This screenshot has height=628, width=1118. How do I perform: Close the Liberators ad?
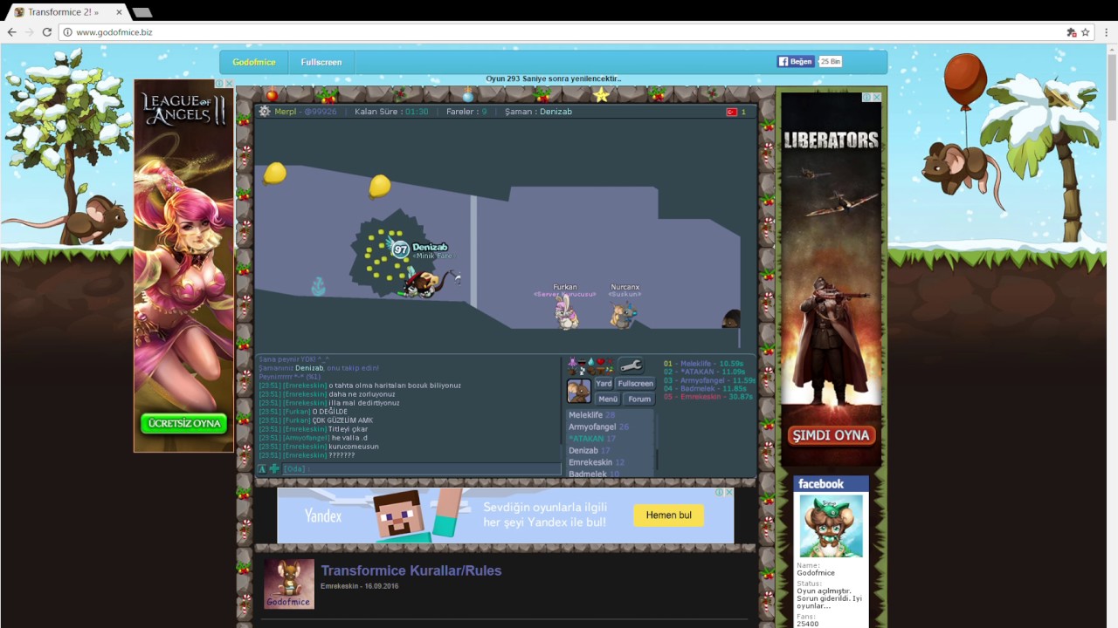pyautogui.click(x=877, y=97)
